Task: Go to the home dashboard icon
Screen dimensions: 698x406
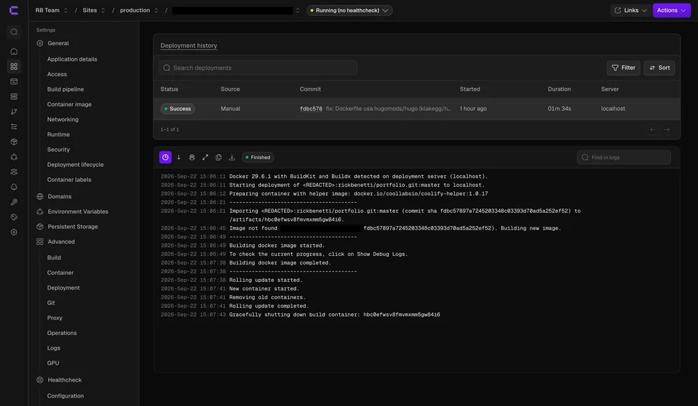Action: tap(14, 52)
